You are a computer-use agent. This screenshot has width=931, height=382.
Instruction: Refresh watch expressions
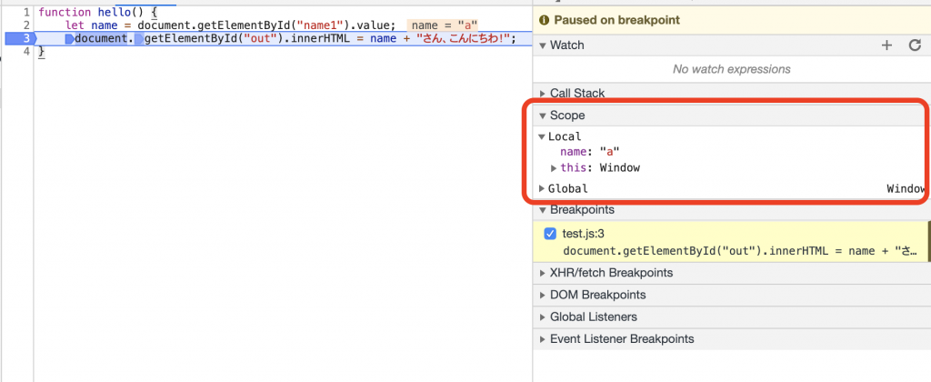pos(915,45)
